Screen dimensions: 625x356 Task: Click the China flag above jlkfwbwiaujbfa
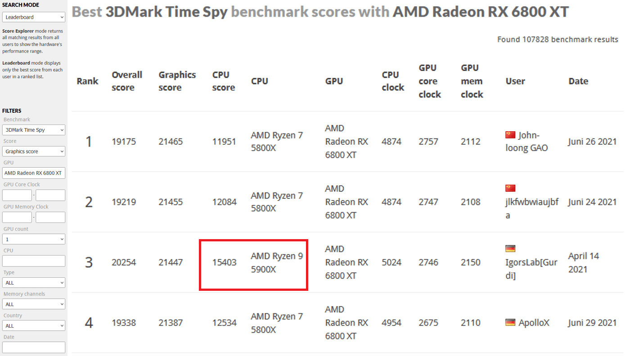tap(510, 188)
